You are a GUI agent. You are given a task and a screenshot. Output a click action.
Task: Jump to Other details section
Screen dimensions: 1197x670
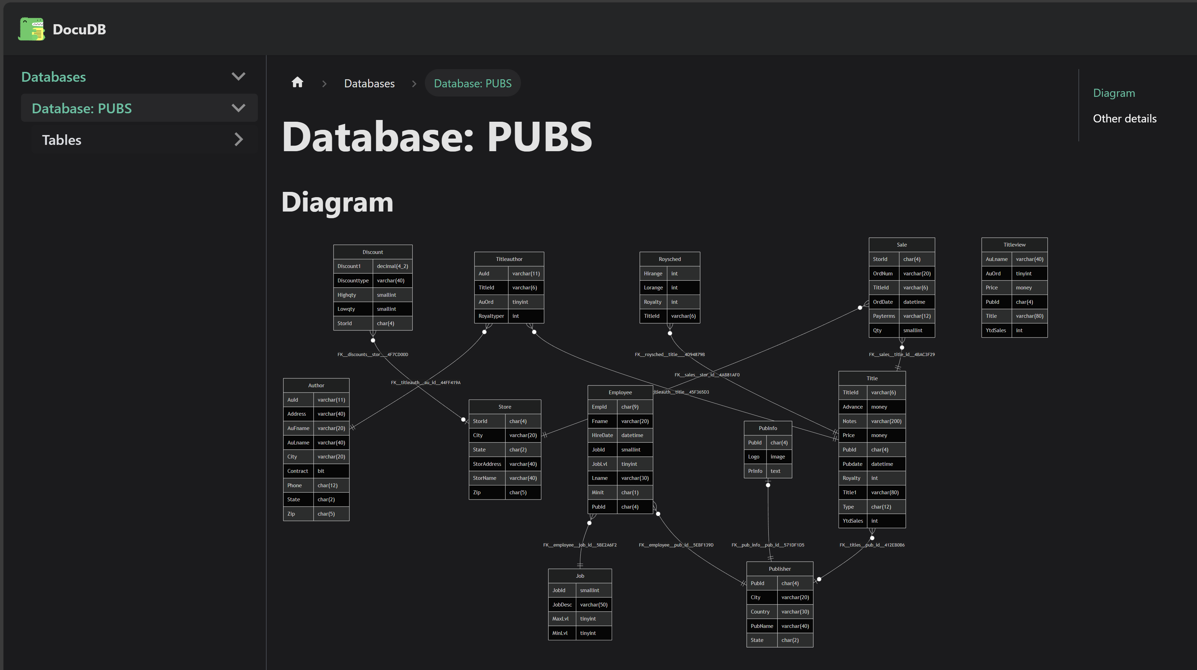(x=1124, y=119)
